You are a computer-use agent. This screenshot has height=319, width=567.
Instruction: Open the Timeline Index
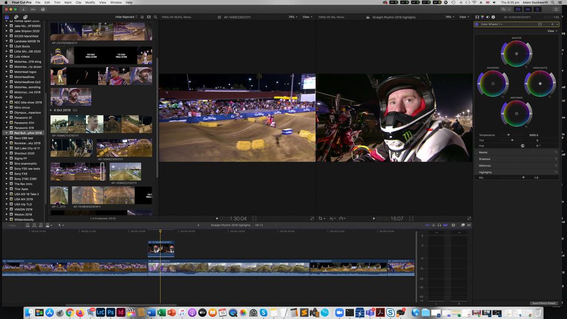[x=11, y=225]
